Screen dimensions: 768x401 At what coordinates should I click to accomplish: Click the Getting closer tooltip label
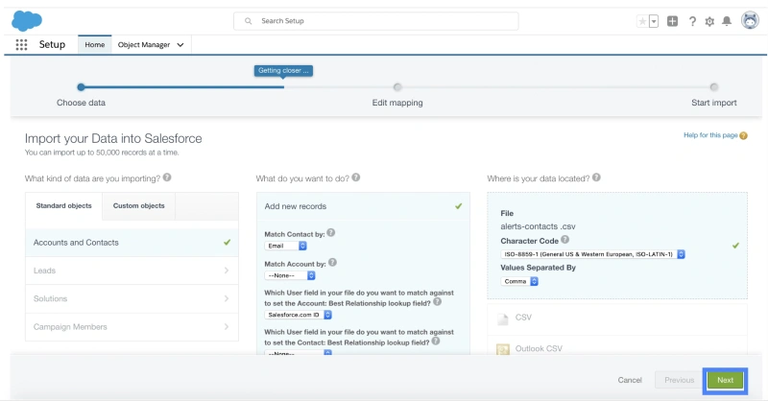coord(283,70)
